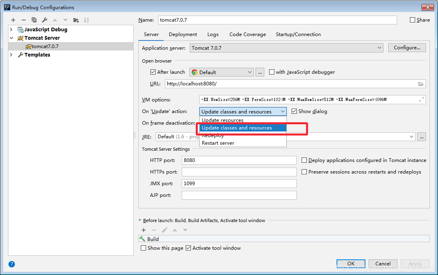Toggle Activate tool window checkbox
Viewport: 438px width, 275px height.
point(188,248)
